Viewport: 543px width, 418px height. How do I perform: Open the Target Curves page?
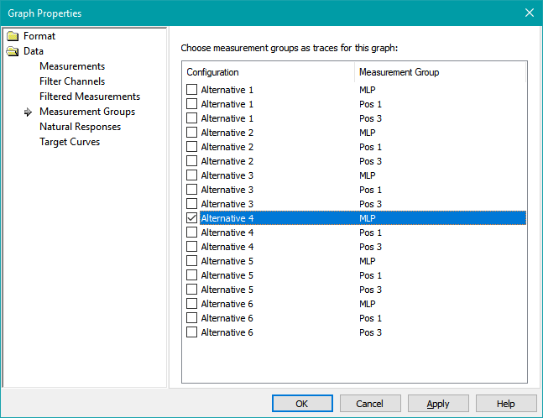[70, 142]
